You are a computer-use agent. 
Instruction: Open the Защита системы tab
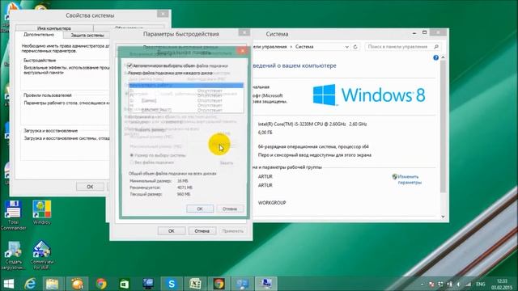click(87, 35)
